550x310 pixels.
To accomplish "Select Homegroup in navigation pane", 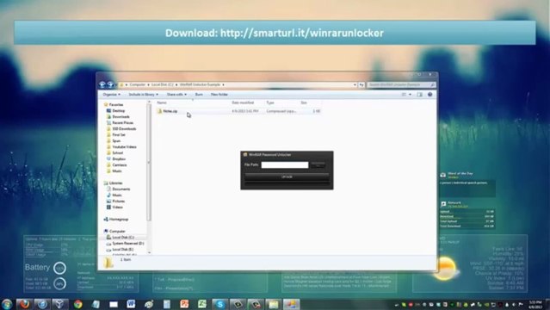I will [x=119, y=219].
